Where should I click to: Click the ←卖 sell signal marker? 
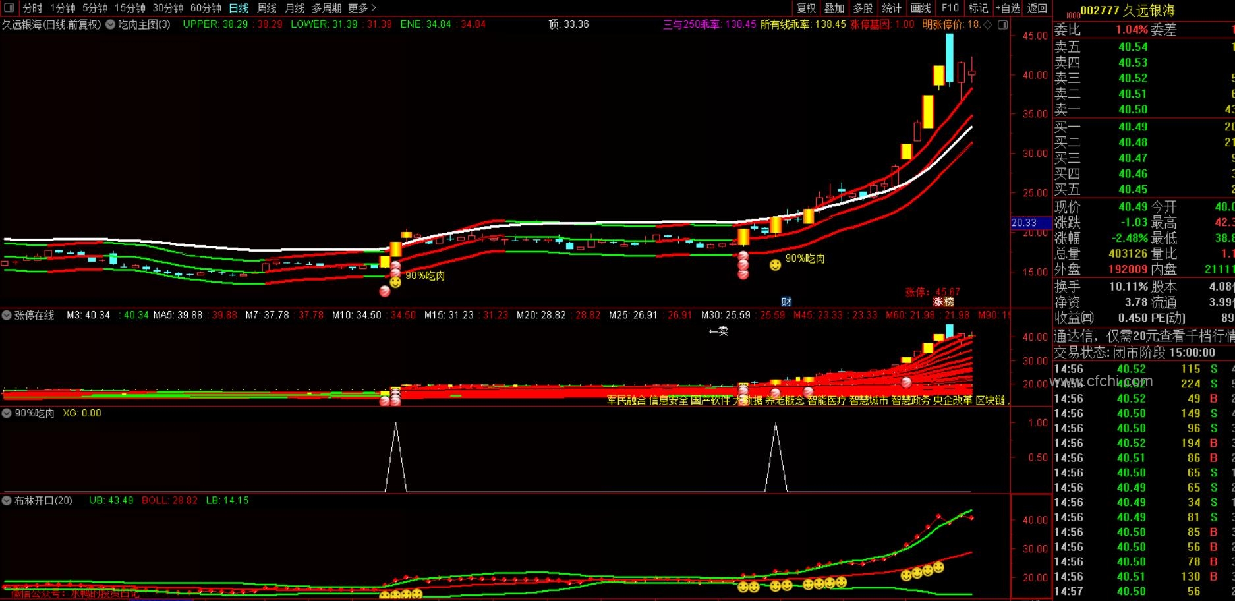click(x=718, y=331)
